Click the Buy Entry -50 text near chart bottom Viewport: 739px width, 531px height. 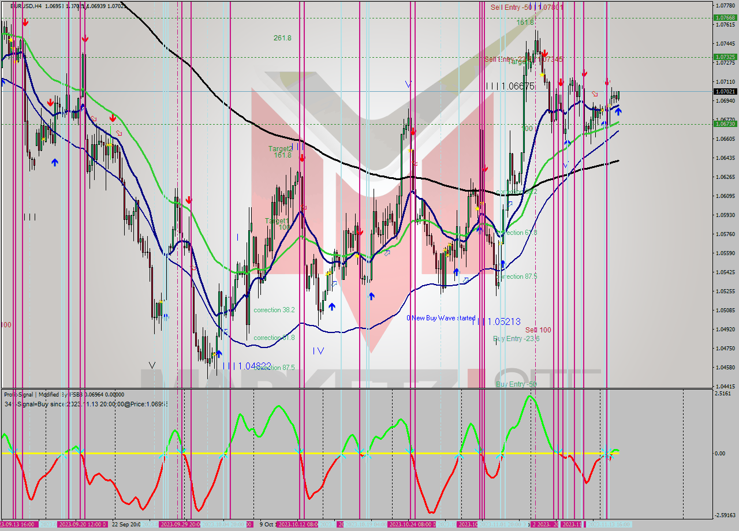[517, 383]
